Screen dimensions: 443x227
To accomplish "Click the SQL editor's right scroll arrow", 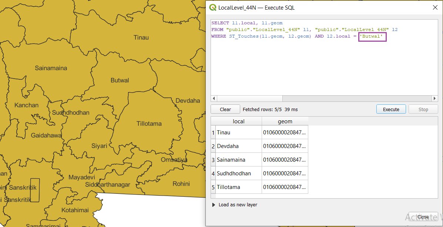I will tap(435, 99).
